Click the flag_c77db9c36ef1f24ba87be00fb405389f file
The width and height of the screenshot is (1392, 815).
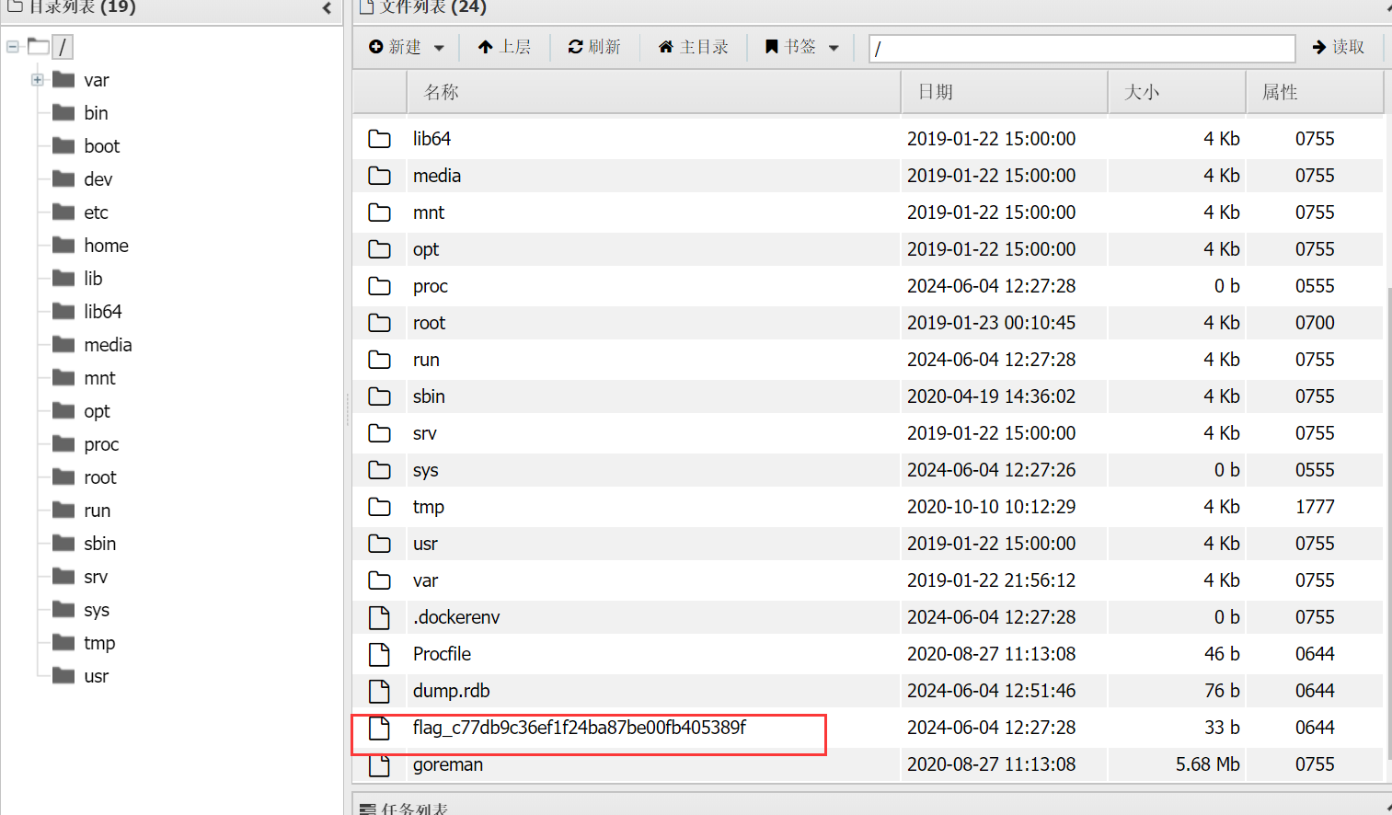pos(579,728)
